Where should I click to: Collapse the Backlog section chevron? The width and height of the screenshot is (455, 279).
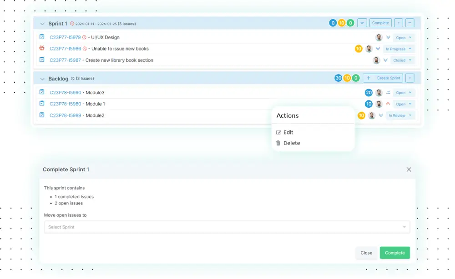(x=42, y=79)
